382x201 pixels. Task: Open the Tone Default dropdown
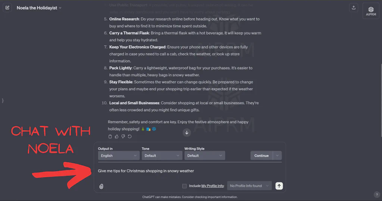point(162,156)
